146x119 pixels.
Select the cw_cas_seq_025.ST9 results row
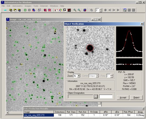[84, 115]
